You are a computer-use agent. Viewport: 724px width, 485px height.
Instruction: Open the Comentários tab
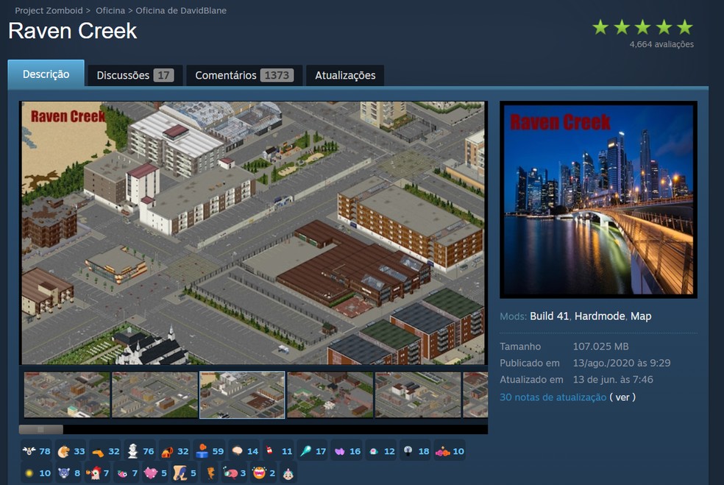coord(244,75)
